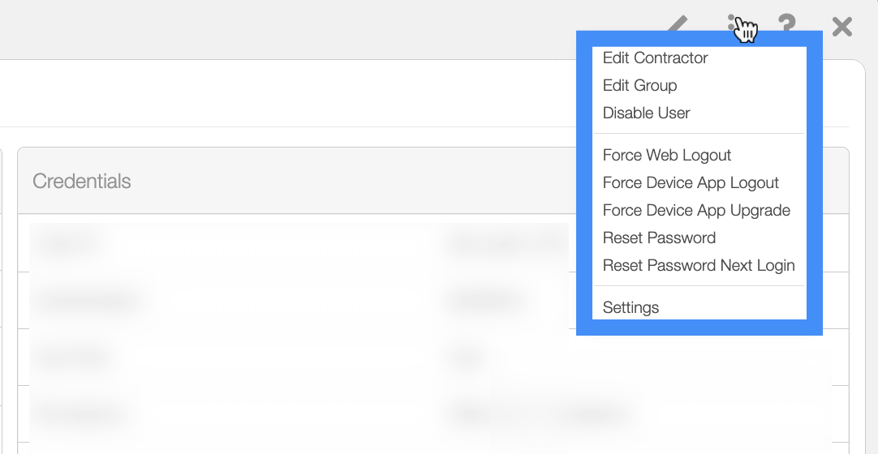
Task: Click the pencil edit icon in header
Action: coord(678,24)
